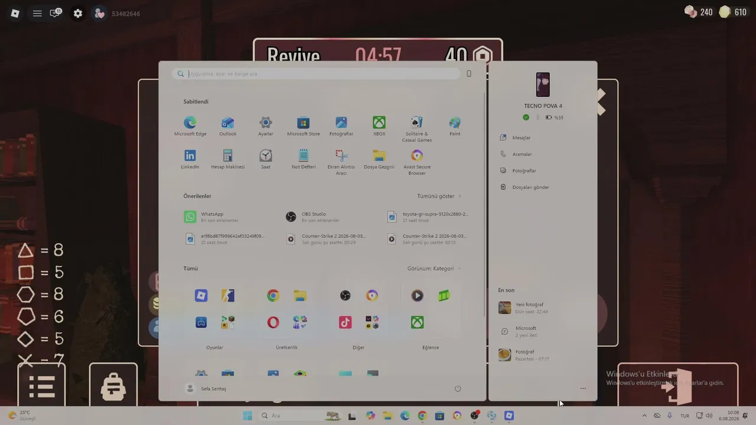Open Ayarlar settings app
The height and width of the screenshot is (425, 756).
266,126
